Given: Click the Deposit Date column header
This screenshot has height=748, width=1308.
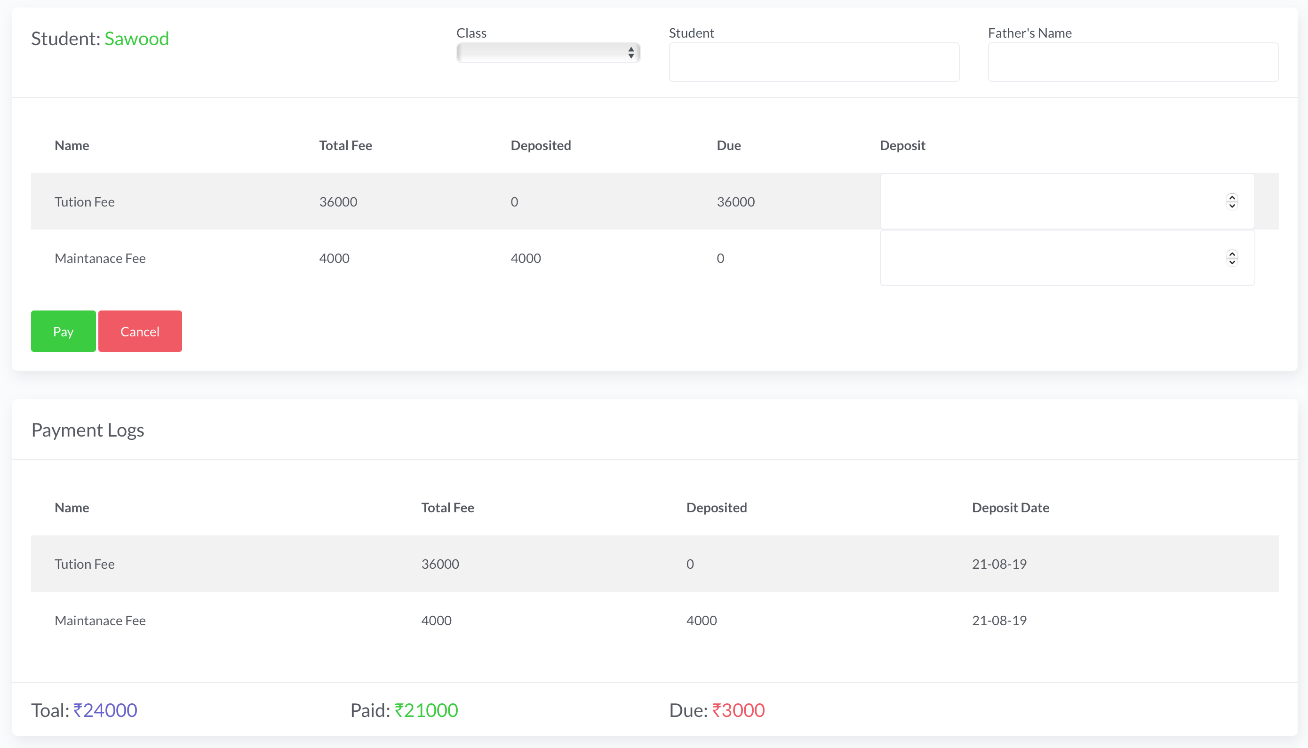Looking at the screenshot, I should (x=1010, y=508).
